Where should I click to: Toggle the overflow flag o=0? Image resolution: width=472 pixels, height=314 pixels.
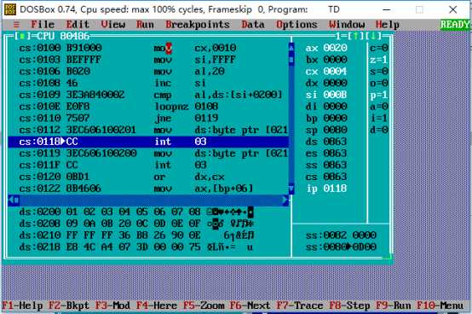(379, 83)
